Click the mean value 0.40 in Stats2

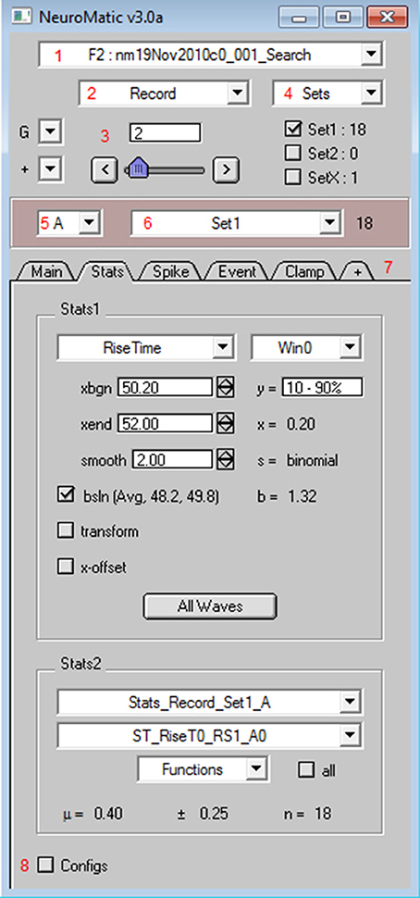108,813
